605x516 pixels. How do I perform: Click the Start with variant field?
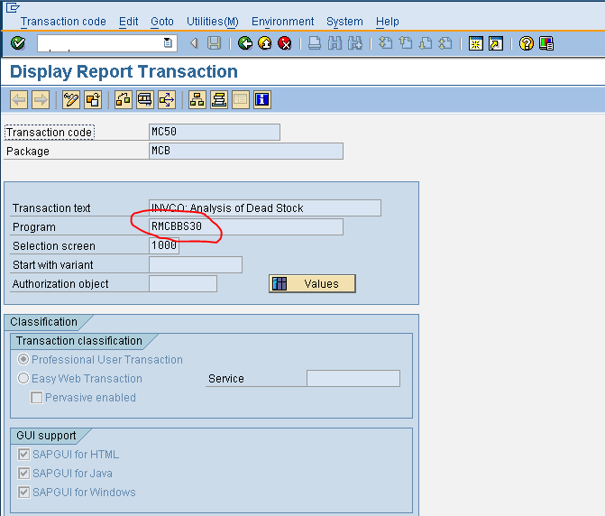(196, 264)
